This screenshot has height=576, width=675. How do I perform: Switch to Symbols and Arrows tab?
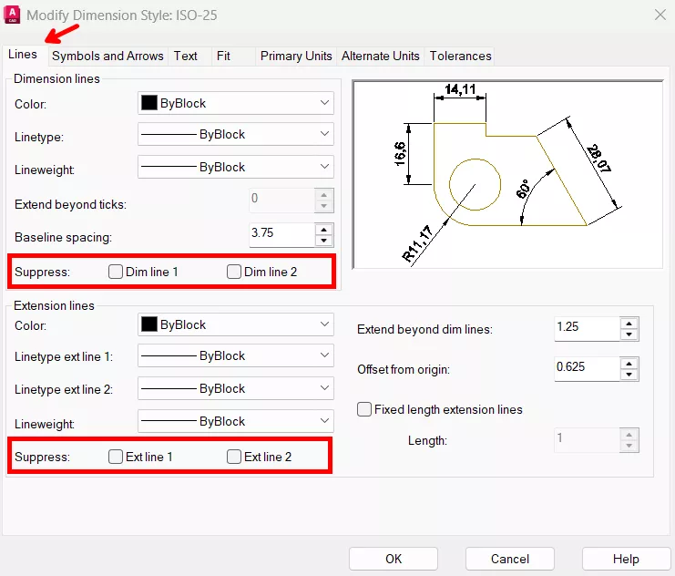(107, 56)
